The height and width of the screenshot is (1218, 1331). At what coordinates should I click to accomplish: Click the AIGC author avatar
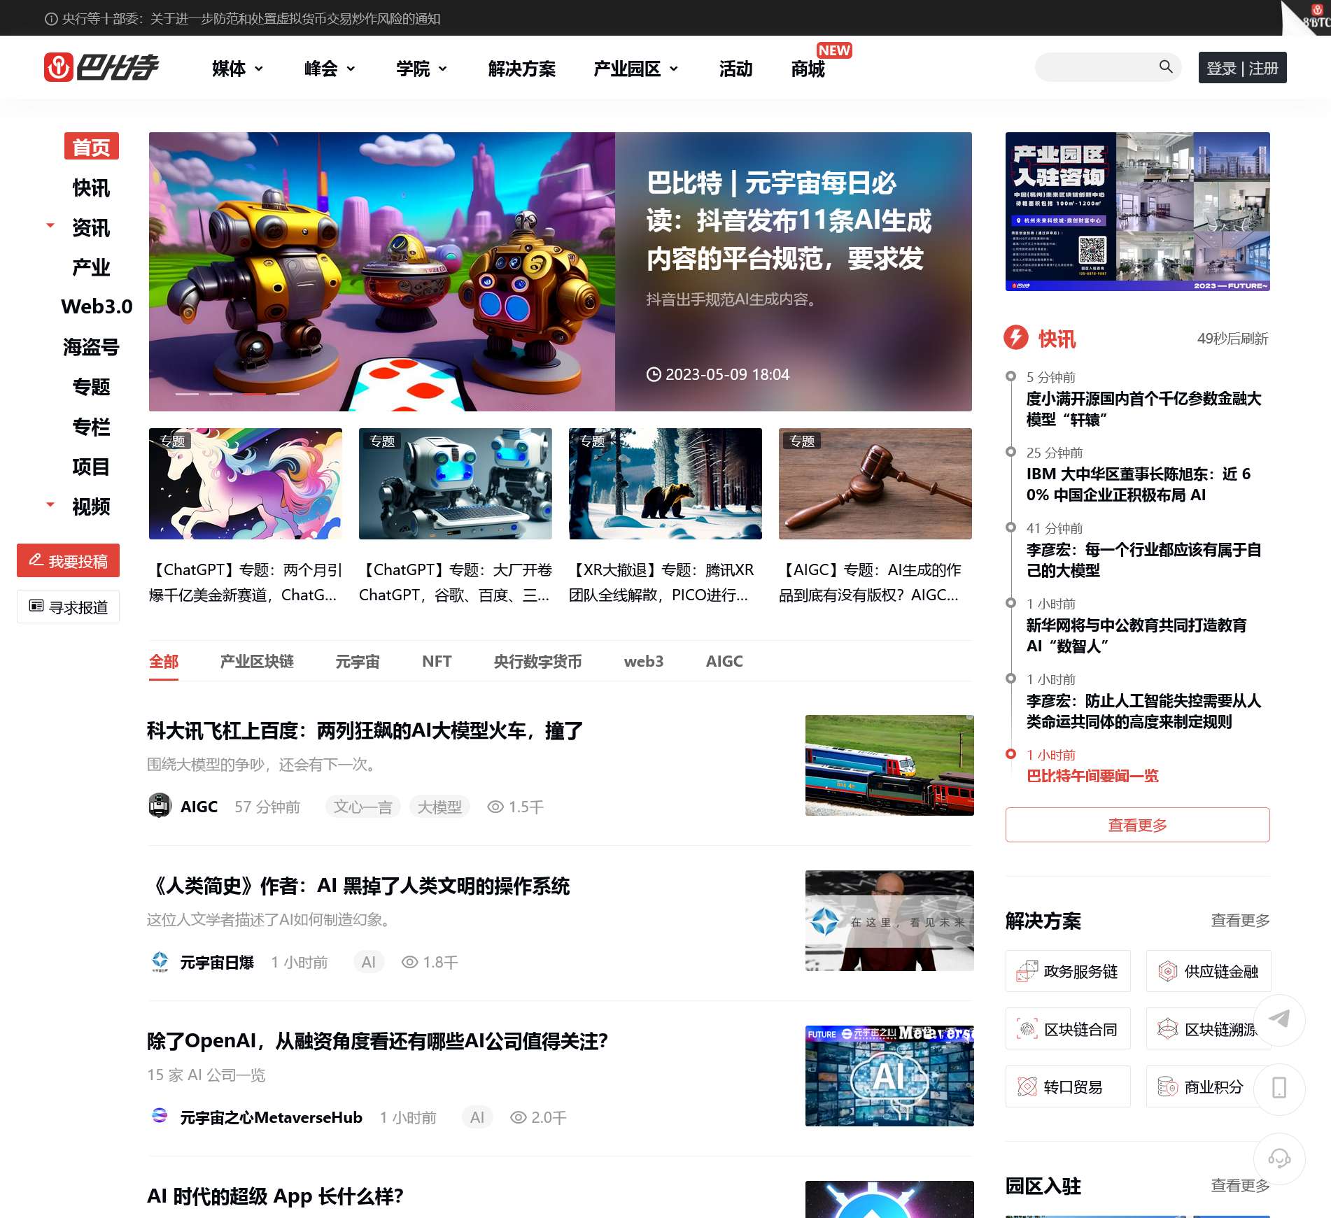pos(160,806)
